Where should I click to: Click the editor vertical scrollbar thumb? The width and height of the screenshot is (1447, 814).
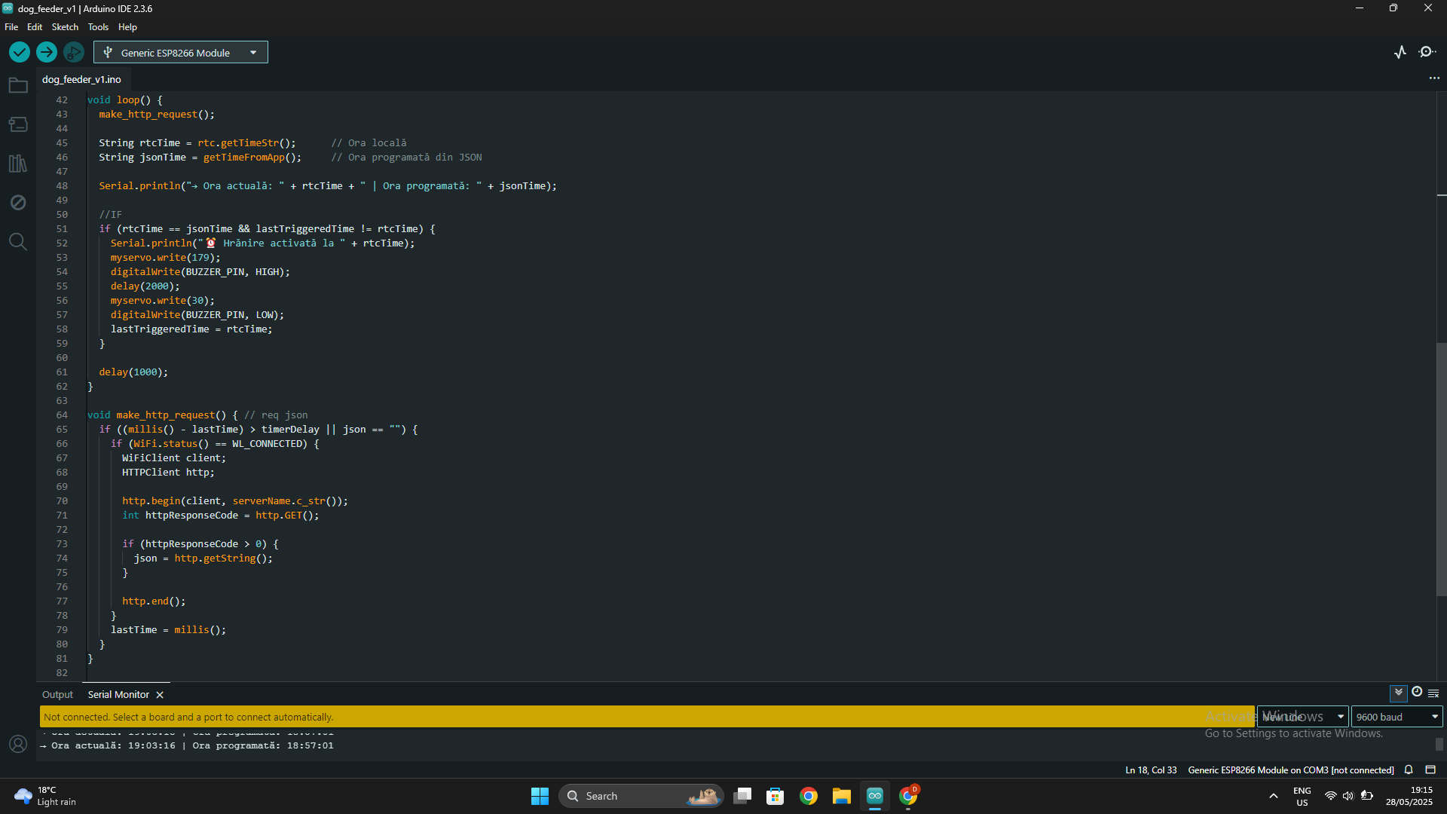[1441, 467]
